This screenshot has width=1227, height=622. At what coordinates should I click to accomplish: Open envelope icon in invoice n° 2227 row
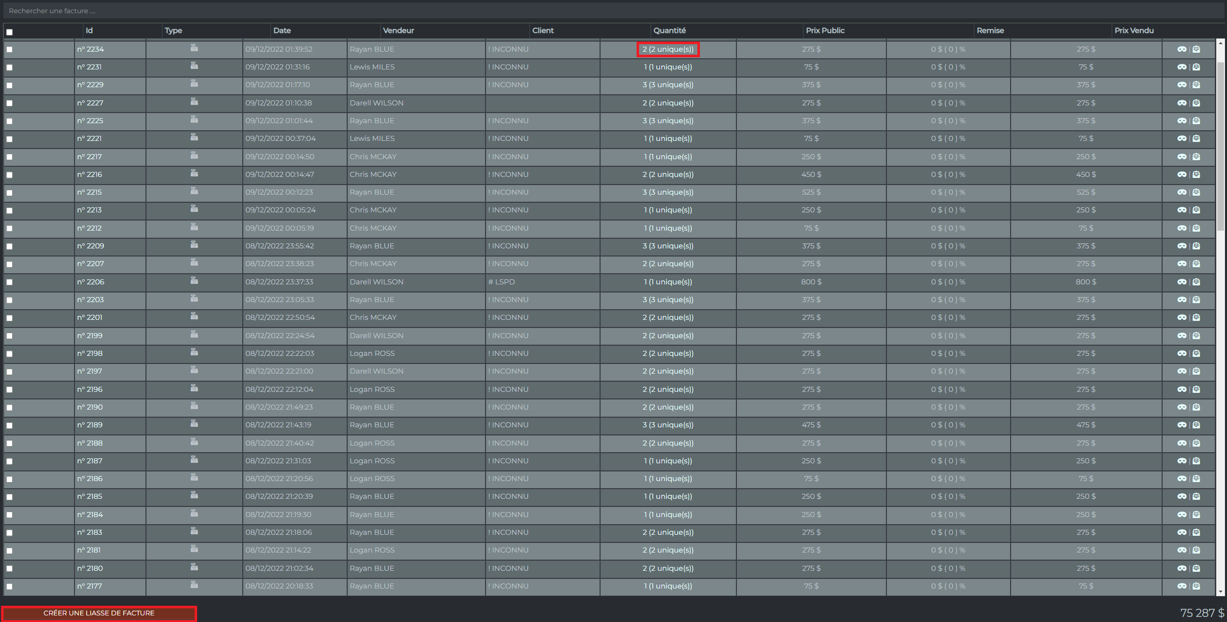[x=1196, y=103]
